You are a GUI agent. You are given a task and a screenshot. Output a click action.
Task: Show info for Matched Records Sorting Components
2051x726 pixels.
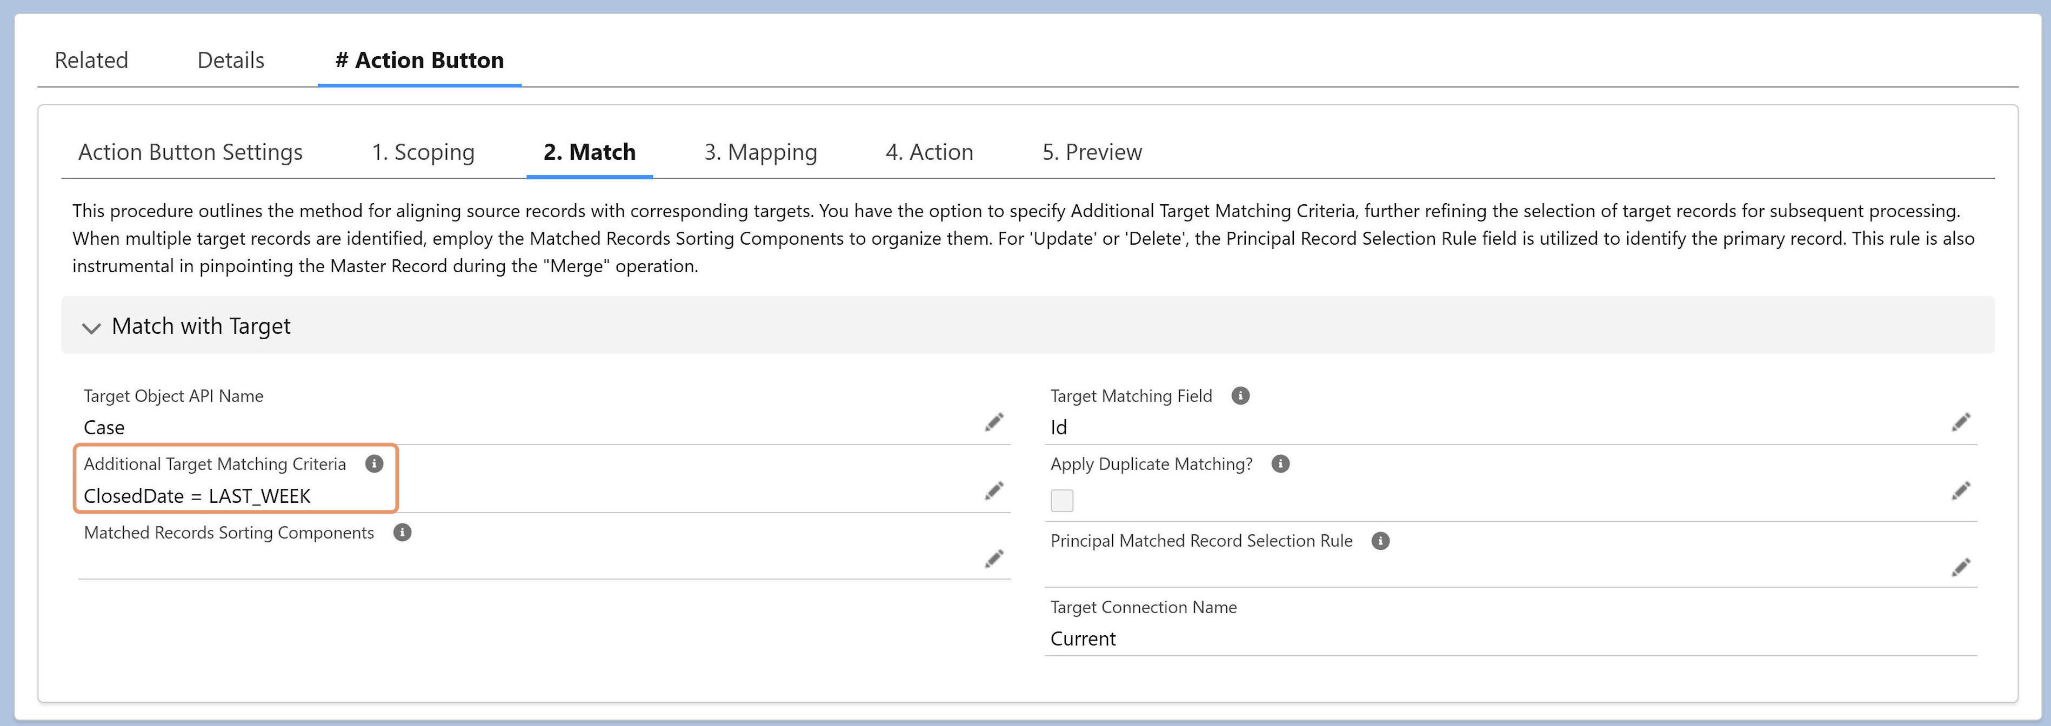click(403, 533)
